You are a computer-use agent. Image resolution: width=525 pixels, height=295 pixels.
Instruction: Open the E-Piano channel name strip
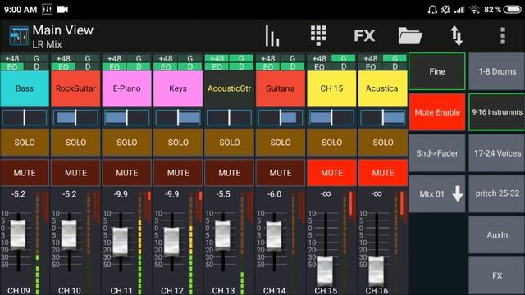(127, 88)
